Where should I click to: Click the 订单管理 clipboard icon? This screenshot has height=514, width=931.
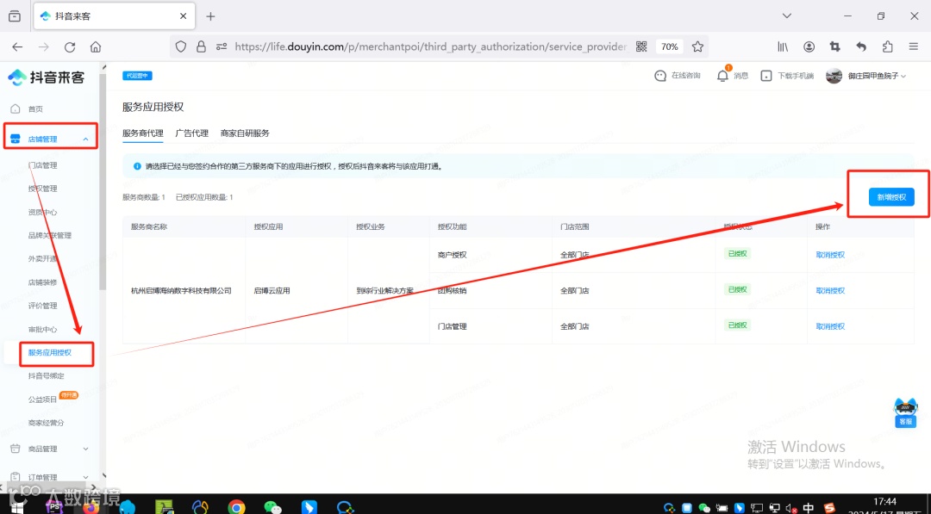pyautogui.click(x=16, y=477)
